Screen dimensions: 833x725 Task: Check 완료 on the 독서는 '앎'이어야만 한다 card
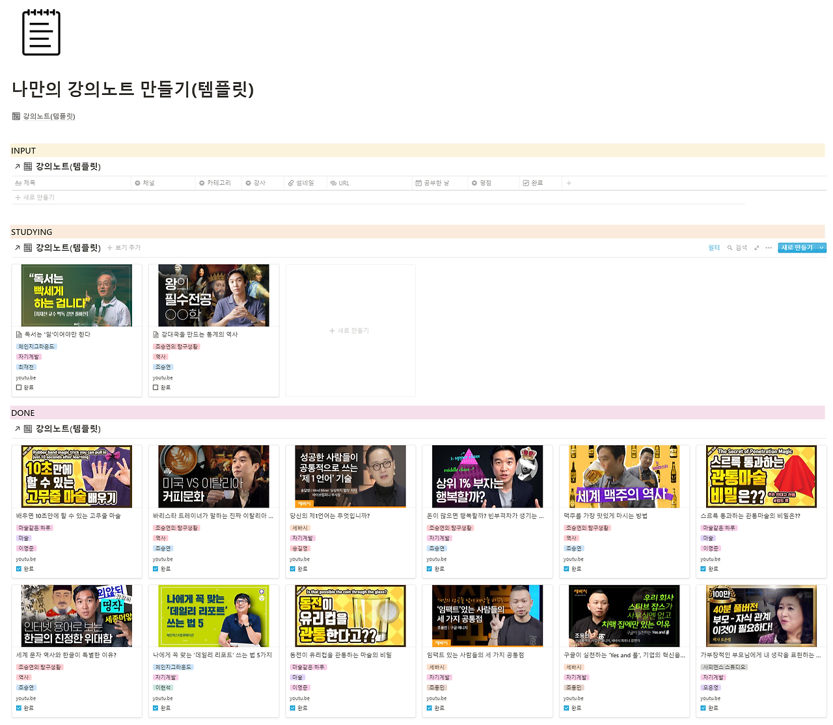pyautogui.click(x=19, y=388)
